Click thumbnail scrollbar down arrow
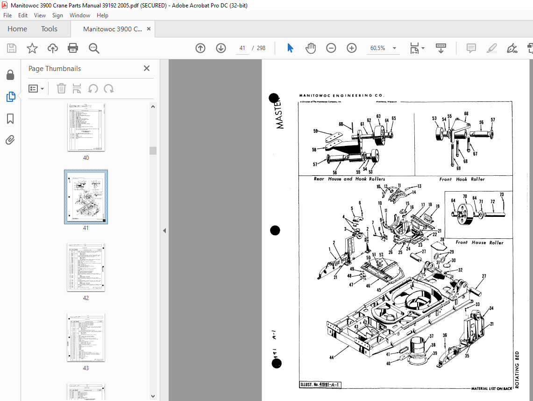 [x=153, y=396]
